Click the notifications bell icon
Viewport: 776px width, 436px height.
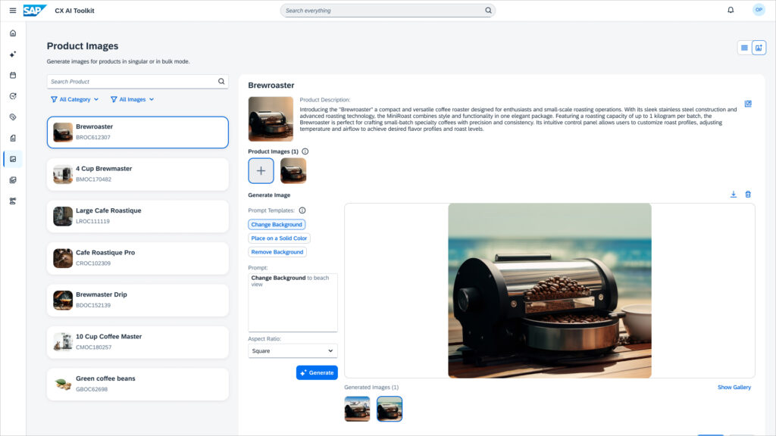point(731,11)
